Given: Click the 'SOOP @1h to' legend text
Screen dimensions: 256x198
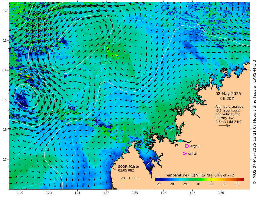Looking at the screenshot, I should coord(129,167).
